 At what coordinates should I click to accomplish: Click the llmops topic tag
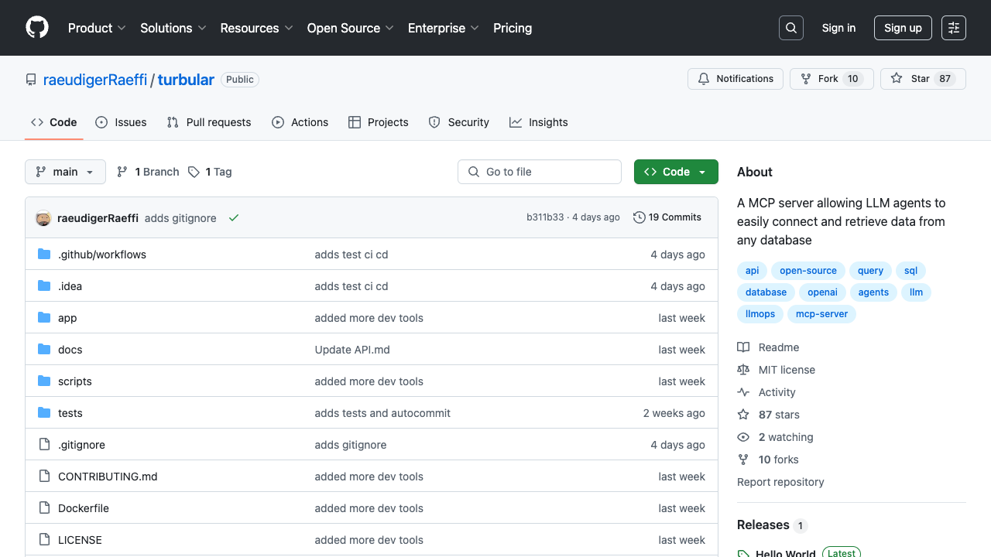click(760, 314)
